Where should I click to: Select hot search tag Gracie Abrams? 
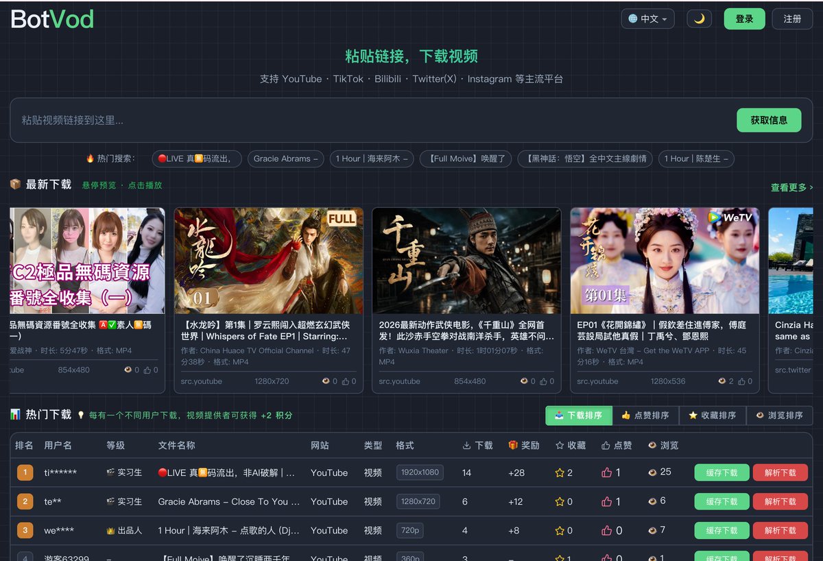click(285, 158)
